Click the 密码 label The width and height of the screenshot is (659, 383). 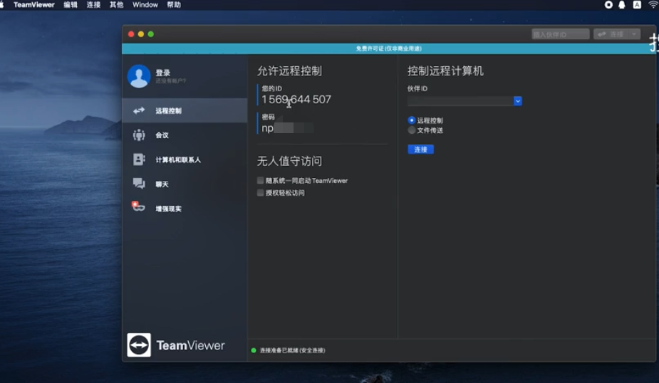click(268, 117)
